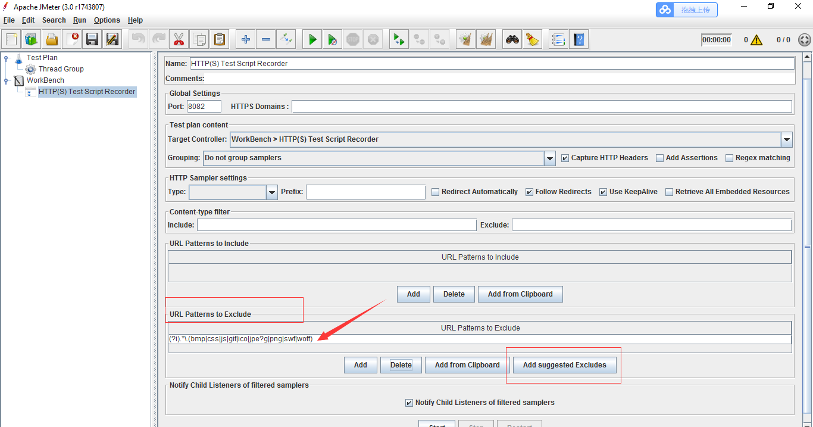Toggle Use KeepAlive checkbox
The height and width of the screenshot is (427, 813).
(603, 192)
